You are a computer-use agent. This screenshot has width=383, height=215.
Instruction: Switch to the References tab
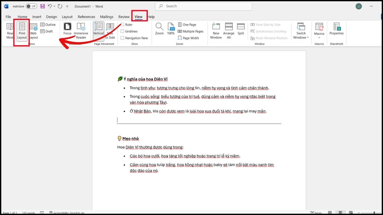tap(86, 17)
